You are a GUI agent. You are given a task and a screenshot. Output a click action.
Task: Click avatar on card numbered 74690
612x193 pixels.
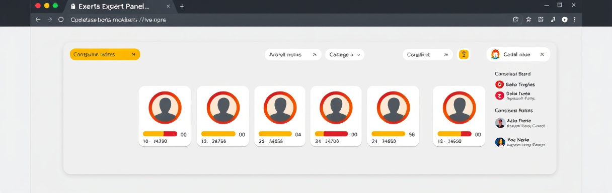pos(459,108)
